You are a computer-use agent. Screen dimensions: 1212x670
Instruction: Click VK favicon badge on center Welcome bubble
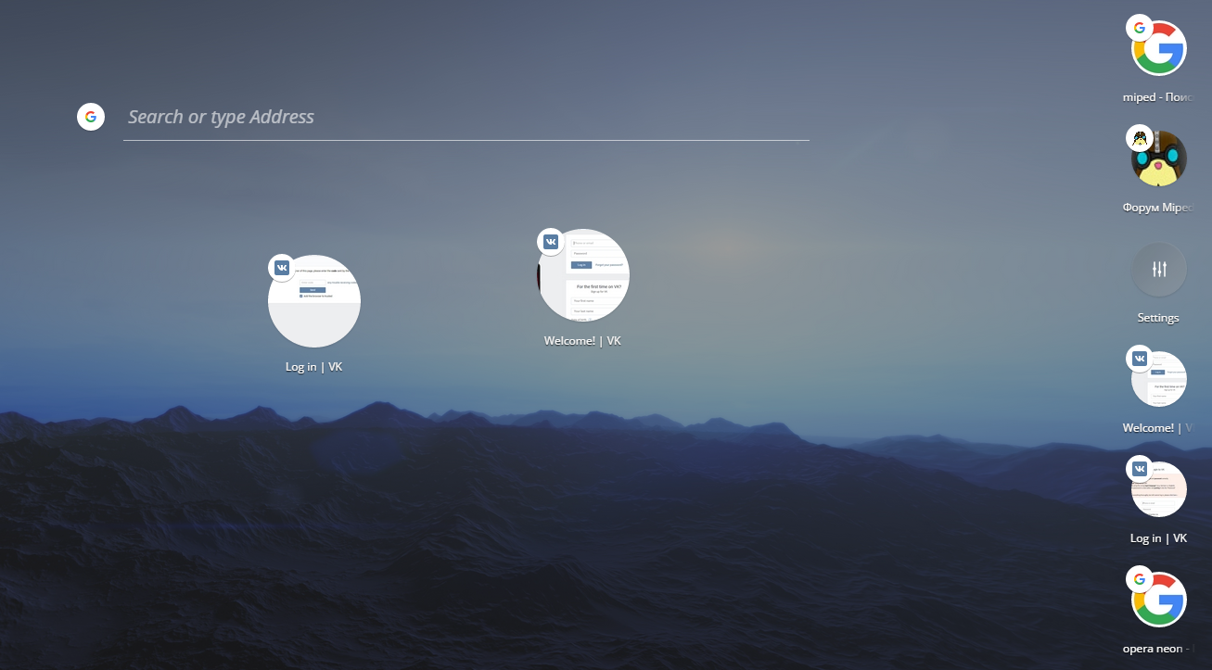551,242
